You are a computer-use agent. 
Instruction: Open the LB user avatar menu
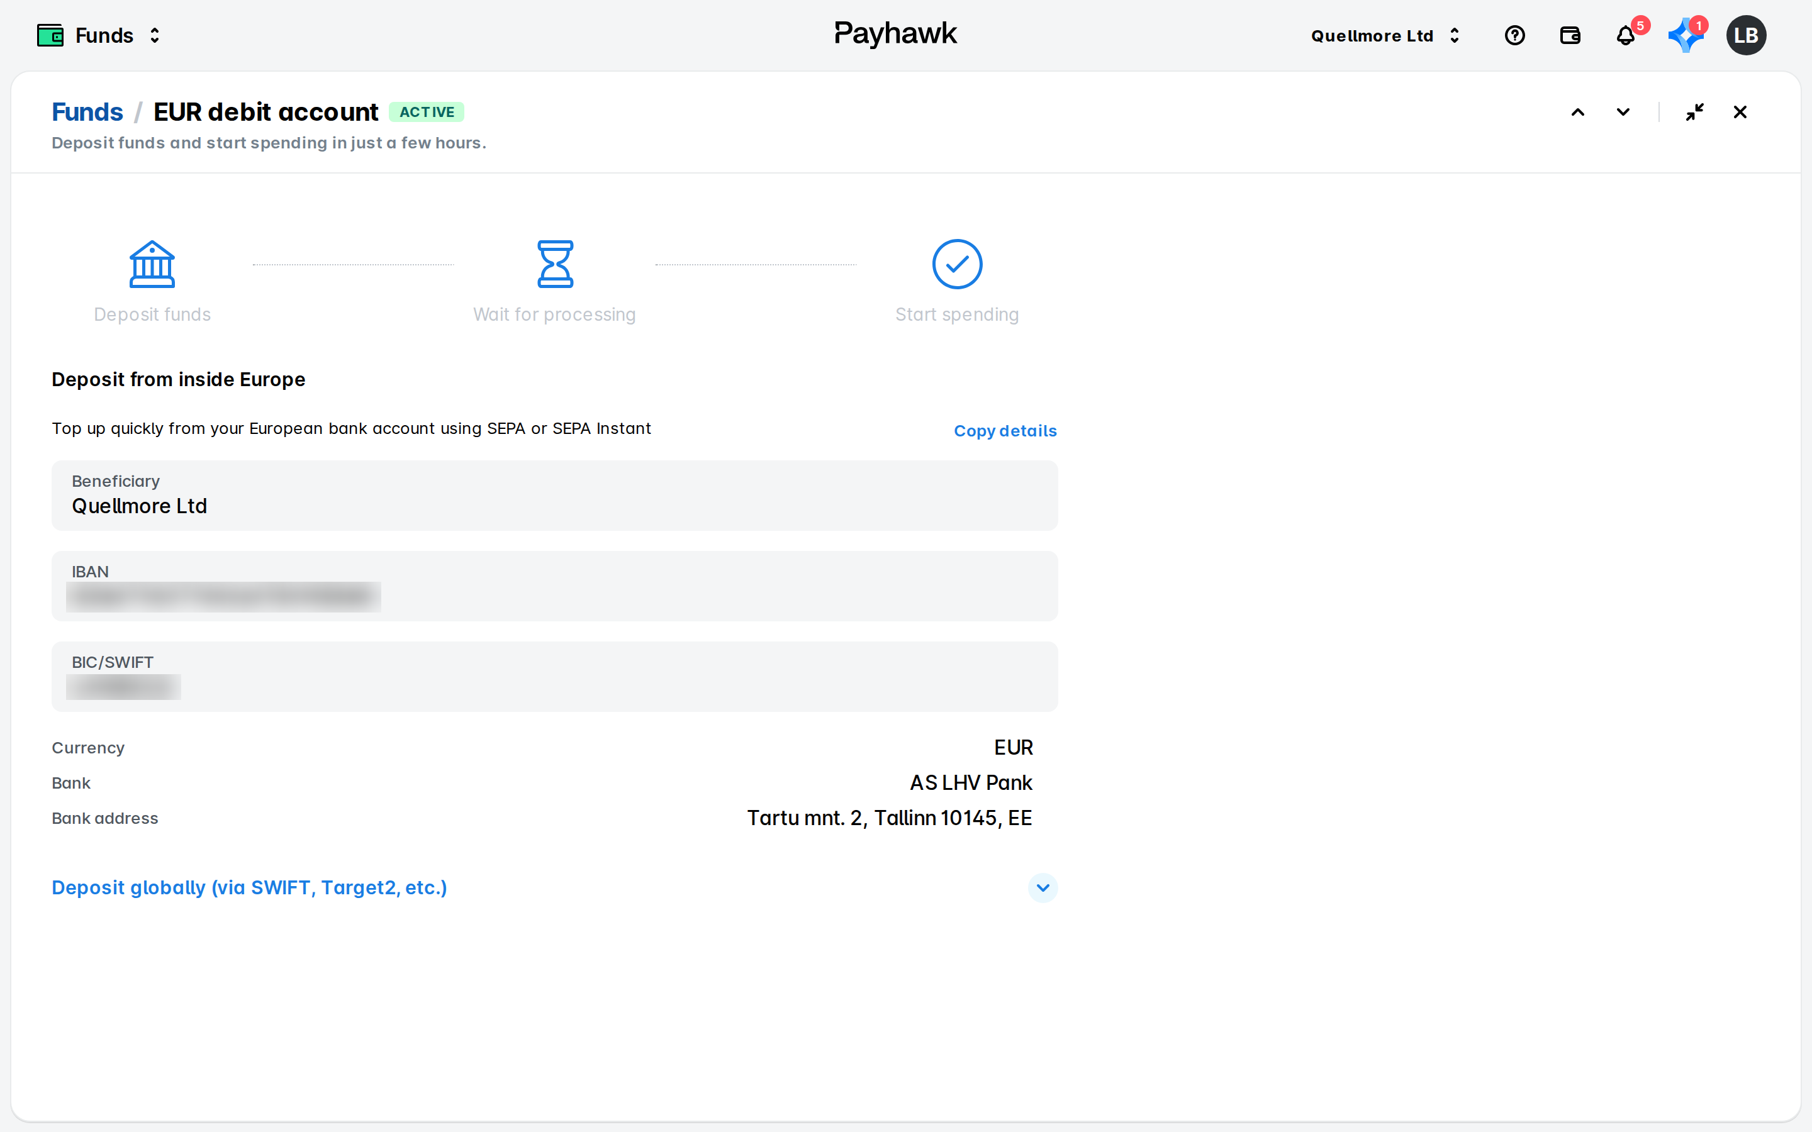coord(1746,35)
